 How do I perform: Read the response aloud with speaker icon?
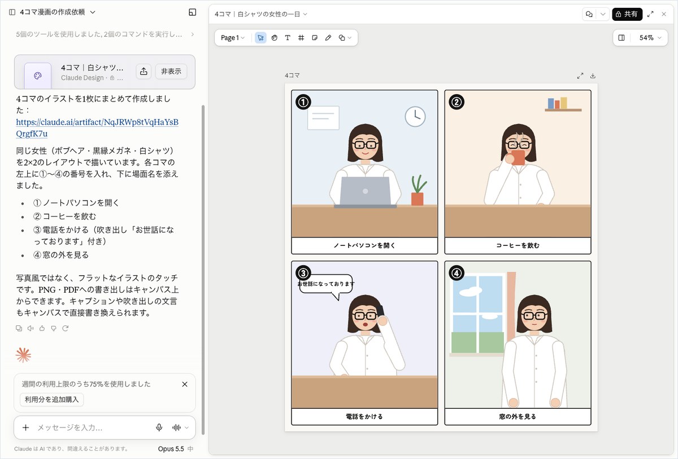click(31, 328)
